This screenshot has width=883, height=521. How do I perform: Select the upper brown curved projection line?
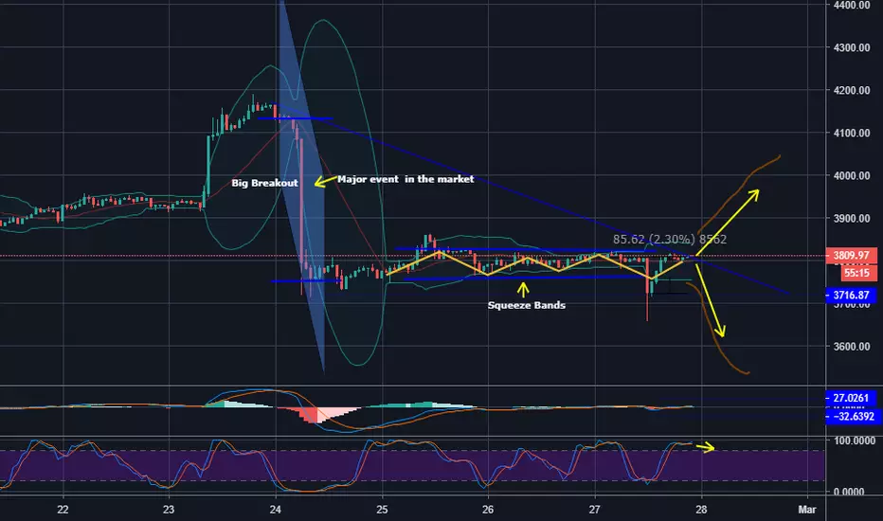point(739,193)
